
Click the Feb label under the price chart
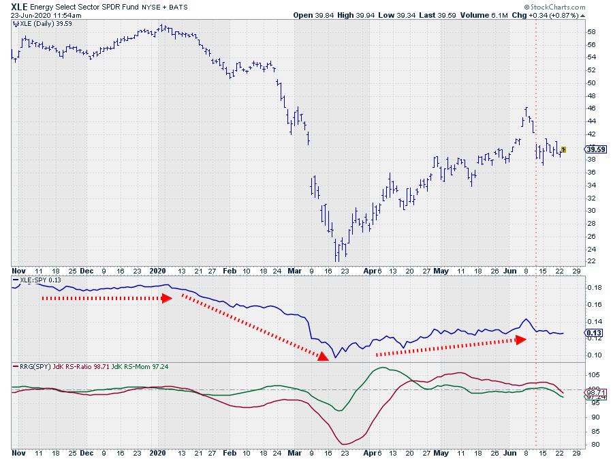point(230,271)
